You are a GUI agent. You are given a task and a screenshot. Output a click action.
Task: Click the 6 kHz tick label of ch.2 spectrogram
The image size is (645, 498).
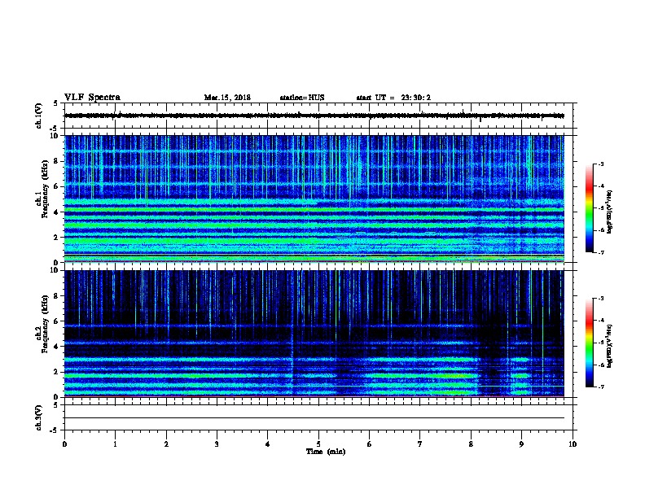pos(56,321)
